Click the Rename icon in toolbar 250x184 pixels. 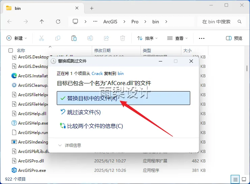click(x=90, y=38)
